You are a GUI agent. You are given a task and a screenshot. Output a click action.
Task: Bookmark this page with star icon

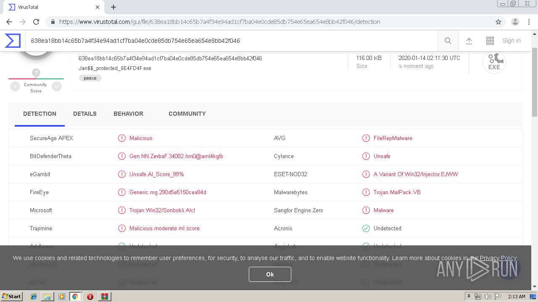coord(498,22)
